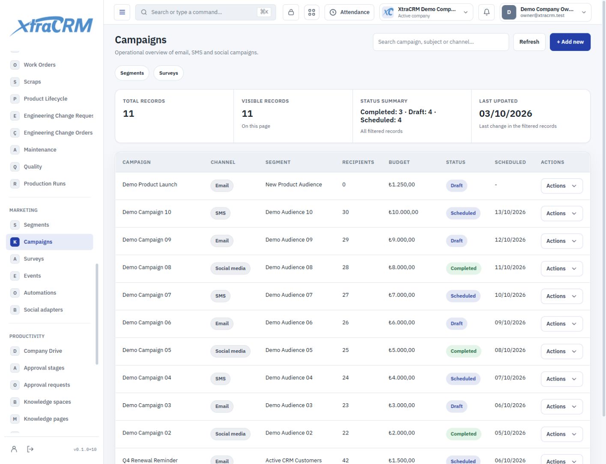Click the lock icon in top bar
This screenshot has width=606, height=464.
click(291, 12)
